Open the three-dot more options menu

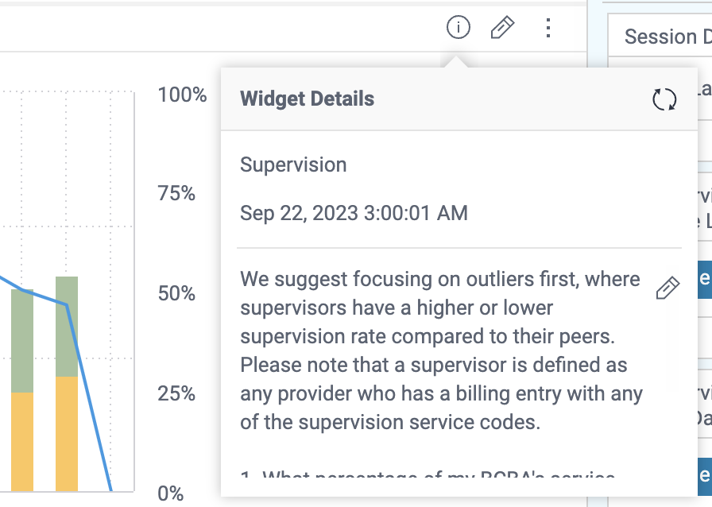[x=548, y=28]
